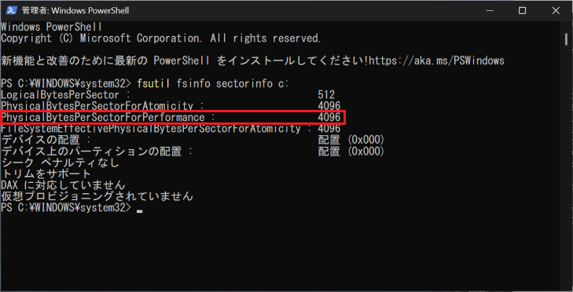Click the 'Windows PowerShell' banner text line
This screenshot has height=292, width=573.
(52, 27)
